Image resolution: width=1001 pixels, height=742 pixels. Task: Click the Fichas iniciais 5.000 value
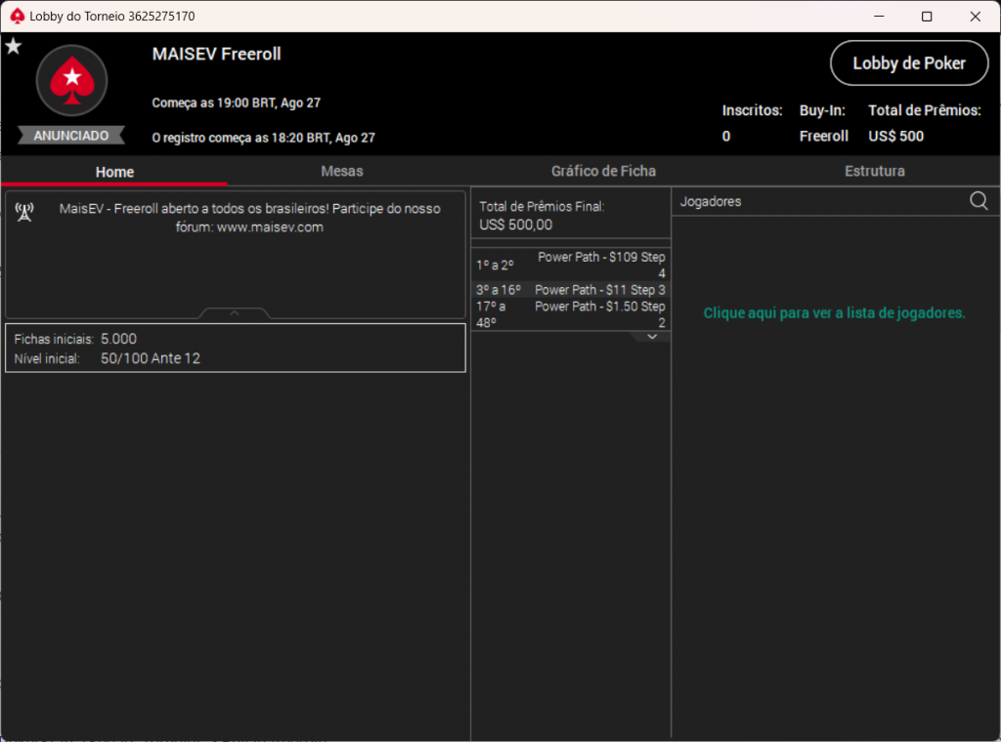pyautogui.click(x=118, y=339)
